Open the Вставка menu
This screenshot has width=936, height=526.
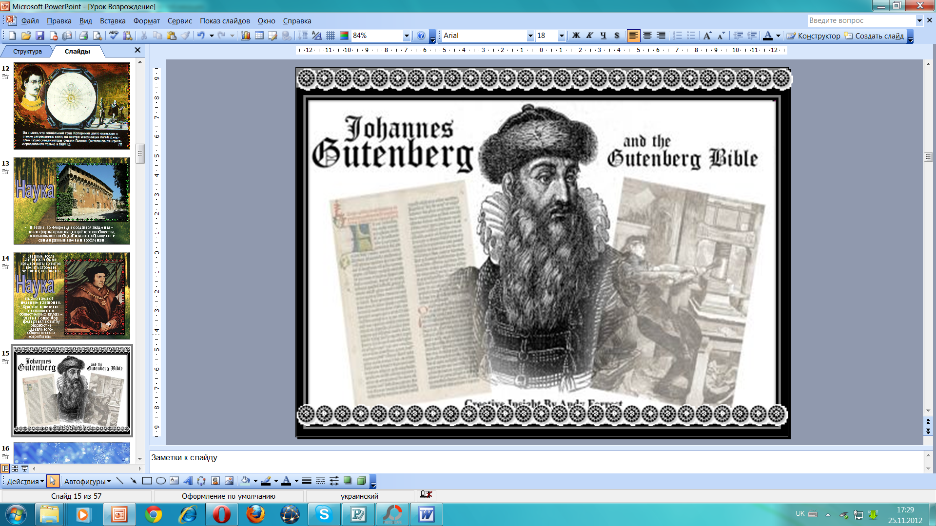pos(113,21)
